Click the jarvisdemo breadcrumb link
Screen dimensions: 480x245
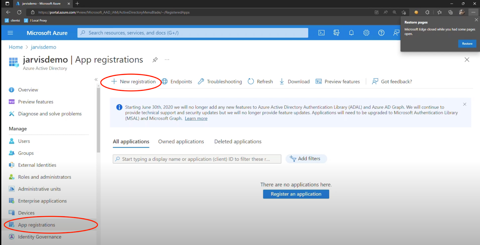43,47
